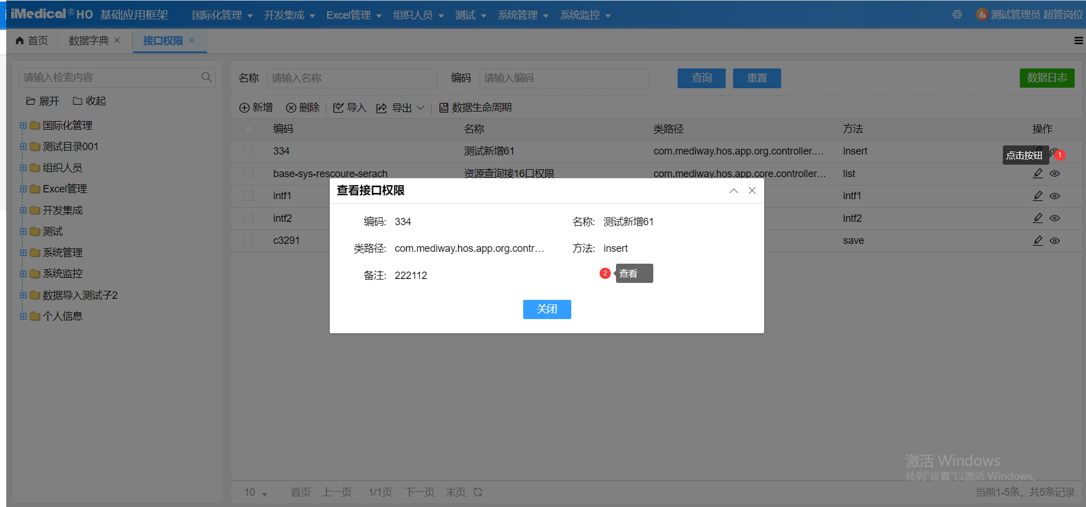View details via eye icon of intf1 row

(x=1055, y=196)
